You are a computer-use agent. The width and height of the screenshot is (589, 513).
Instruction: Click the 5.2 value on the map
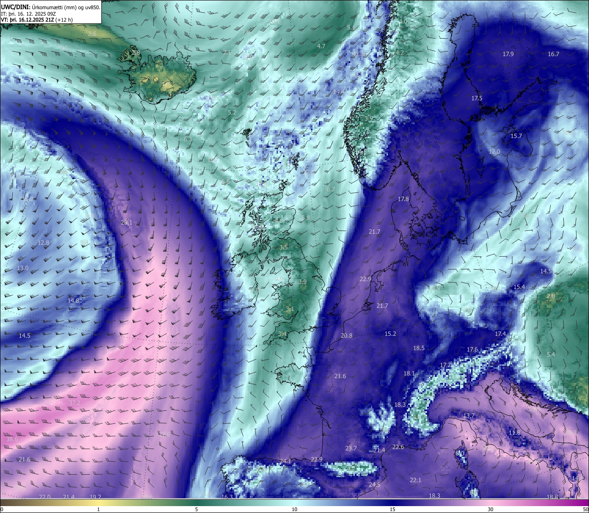232,112
